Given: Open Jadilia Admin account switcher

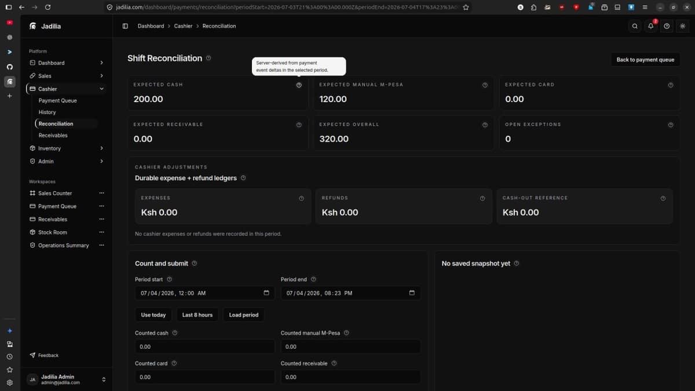Looking at the screenshot, I should pyautogui.click(x=67, y=379).
